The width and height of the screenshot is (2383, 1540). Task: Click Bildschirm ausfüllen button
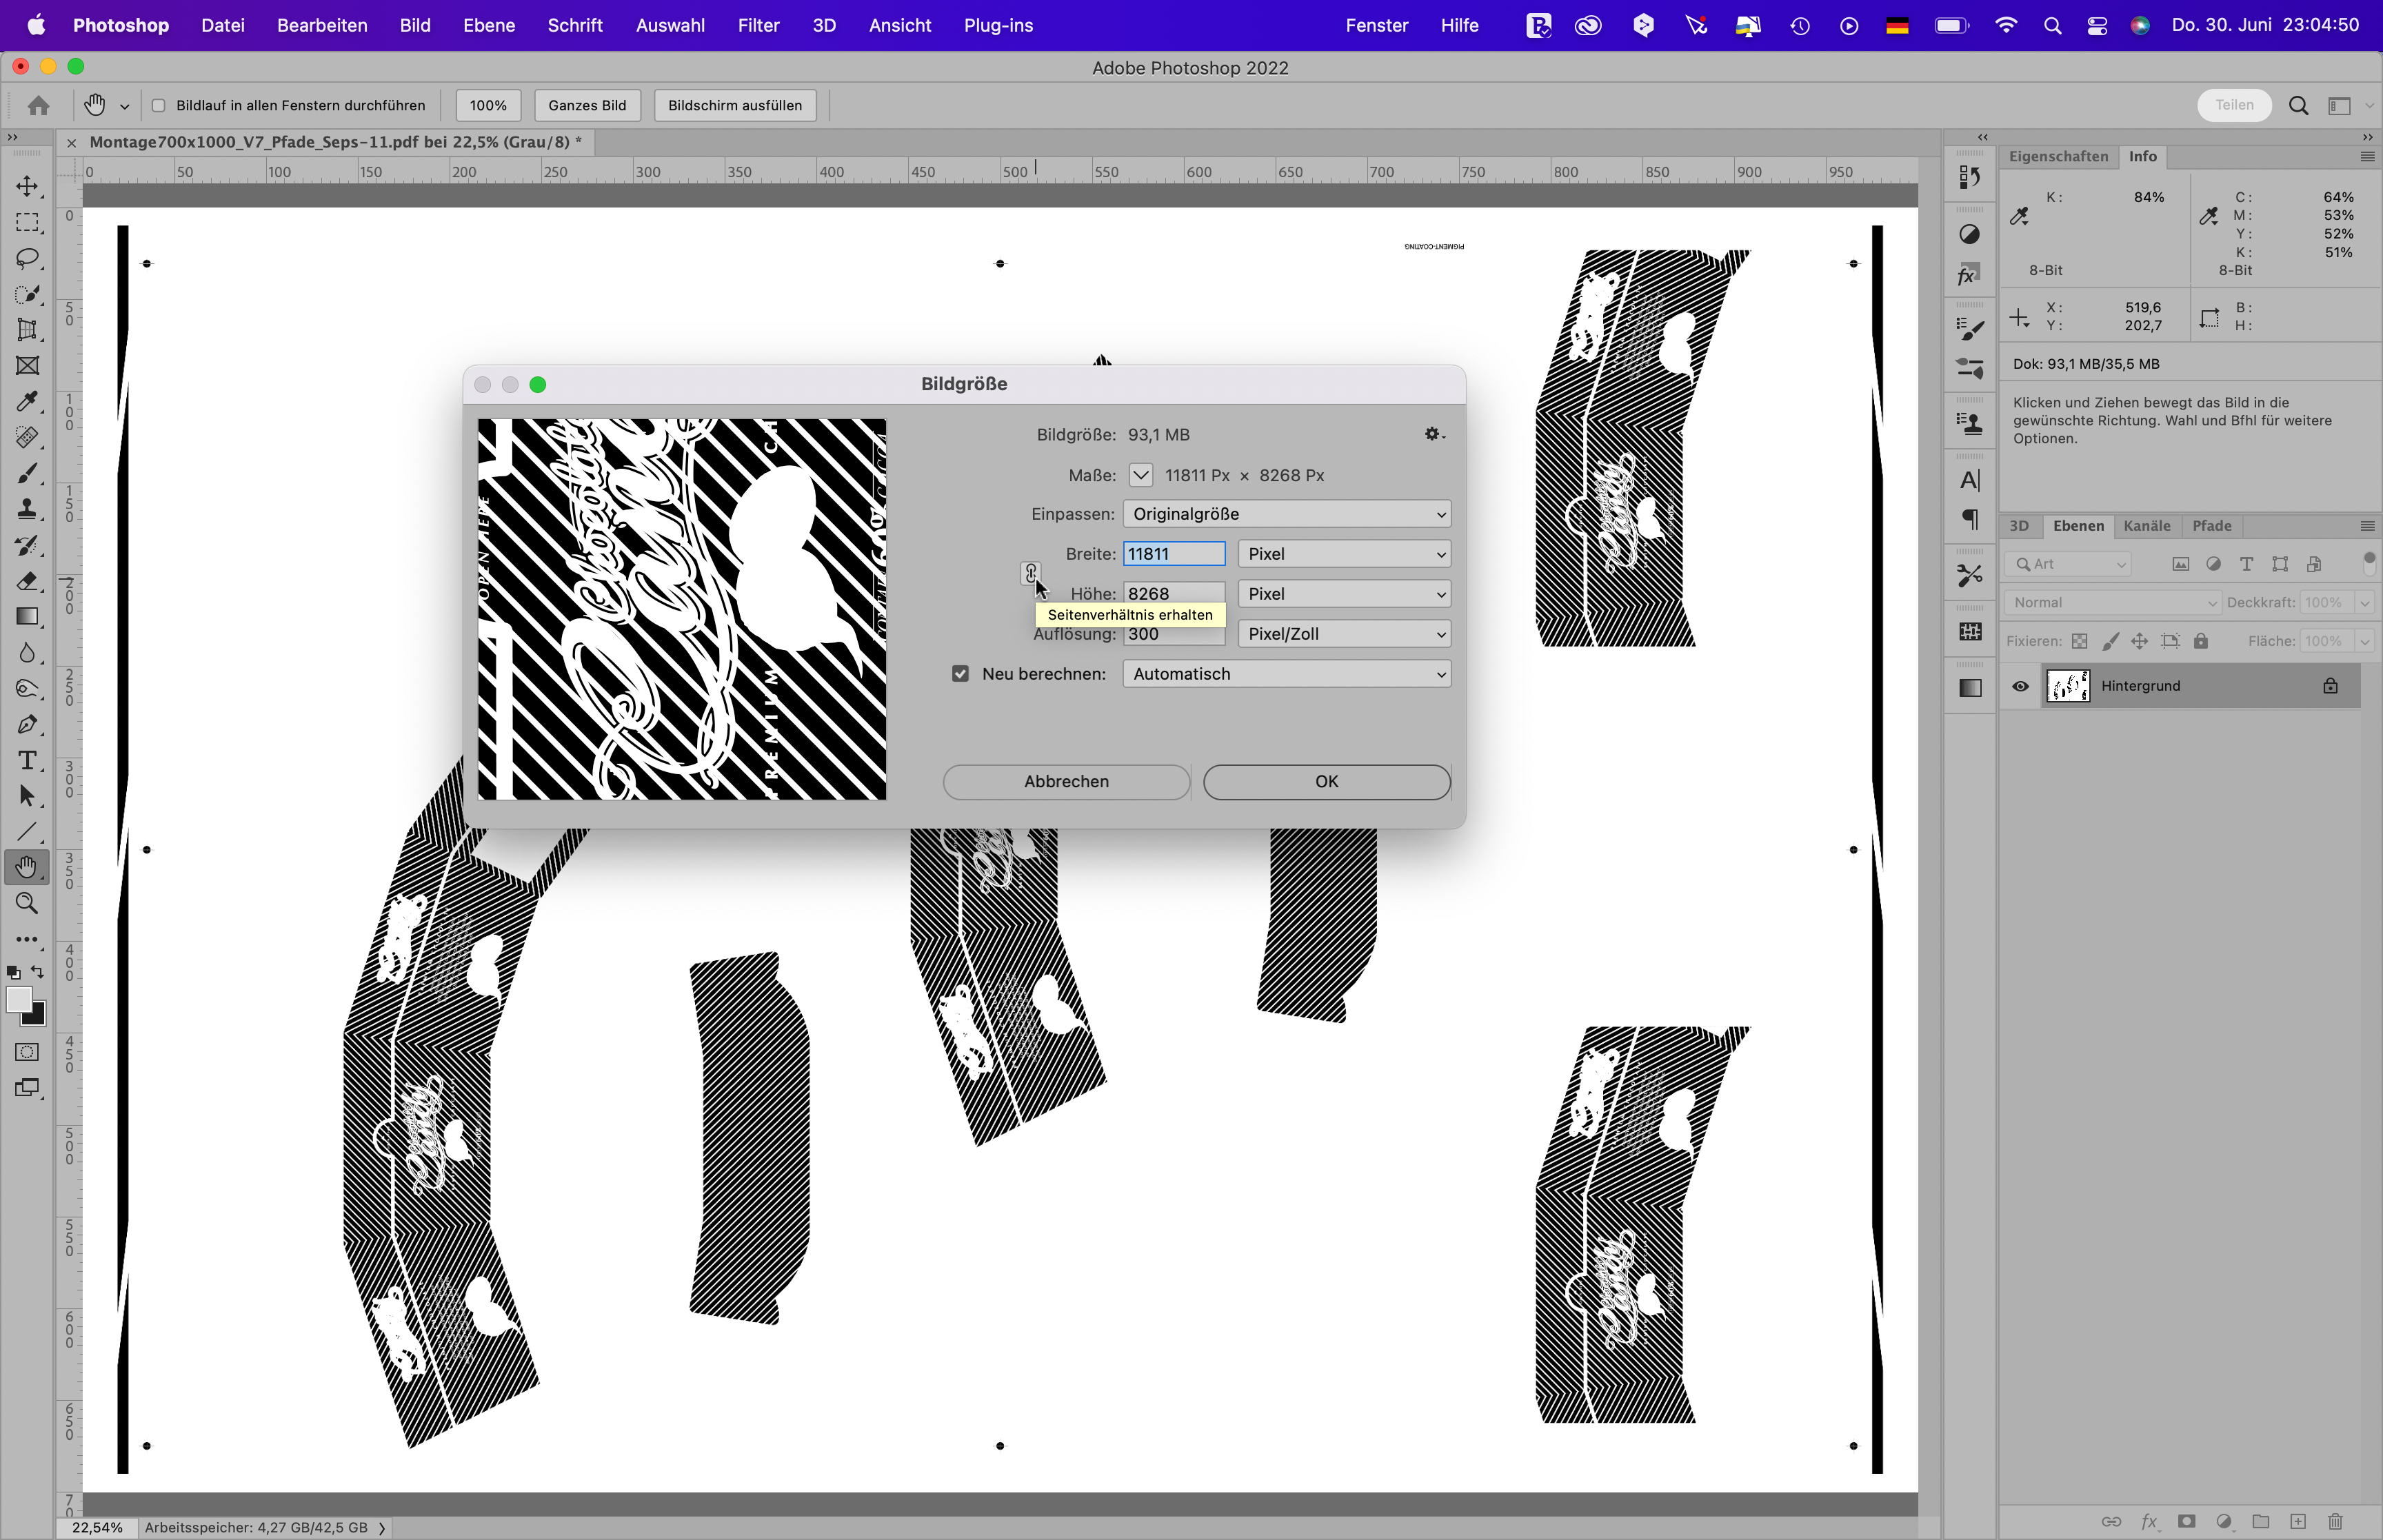pyautogui.click(x=735, y=106)
